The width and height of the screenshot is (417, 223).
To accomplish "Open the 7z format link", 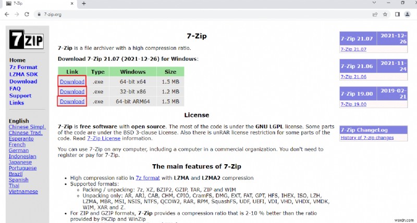I will coord(148,178).
